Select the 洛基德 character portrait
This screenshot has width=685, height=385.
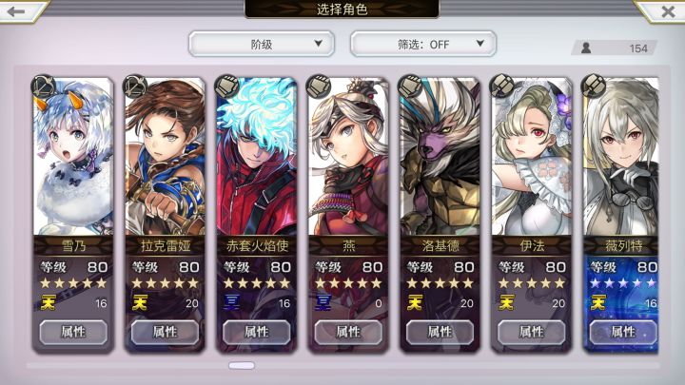click(440, 157)
